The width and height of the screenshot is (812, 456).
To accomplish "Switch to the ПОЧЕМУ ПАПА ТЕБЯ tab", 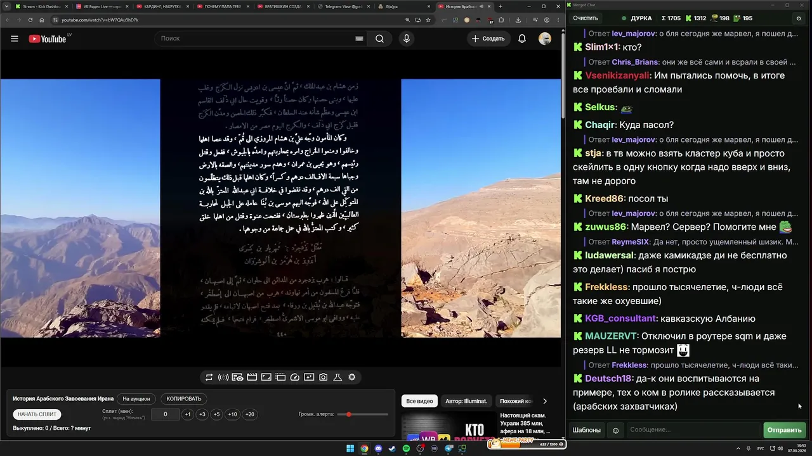I will 223,6.
